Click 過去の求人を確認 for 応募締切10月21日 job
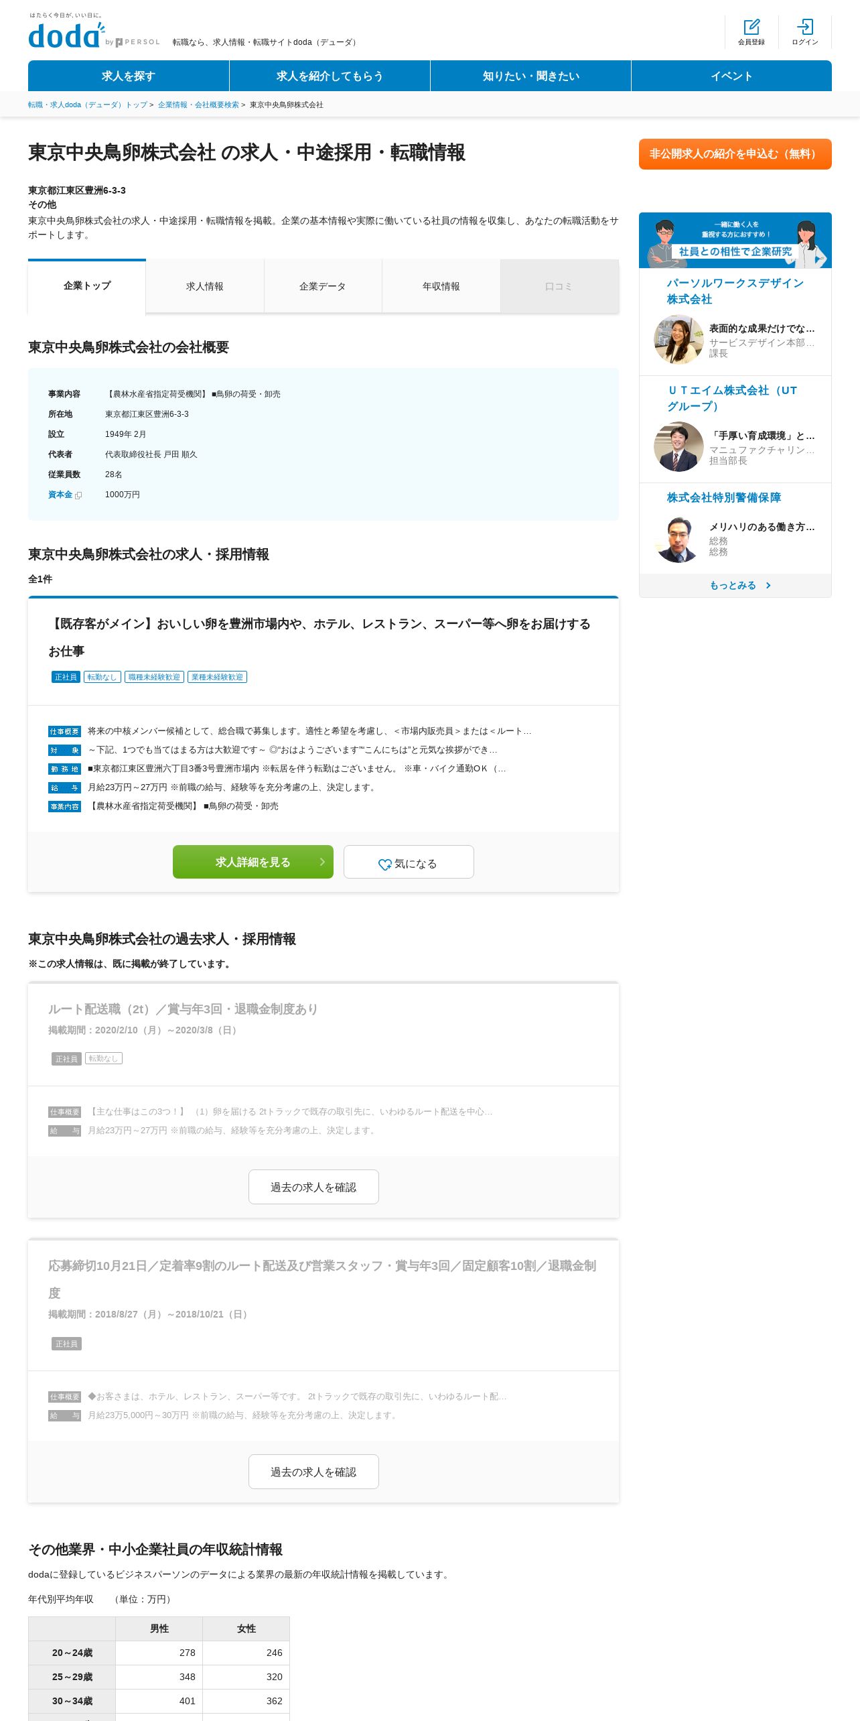This screenshot has width=860, height=1721. coord(313,1472)
